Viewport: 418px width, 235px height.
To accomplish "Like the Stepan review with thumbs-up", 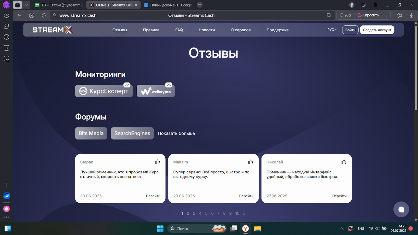I will point(158,162).
